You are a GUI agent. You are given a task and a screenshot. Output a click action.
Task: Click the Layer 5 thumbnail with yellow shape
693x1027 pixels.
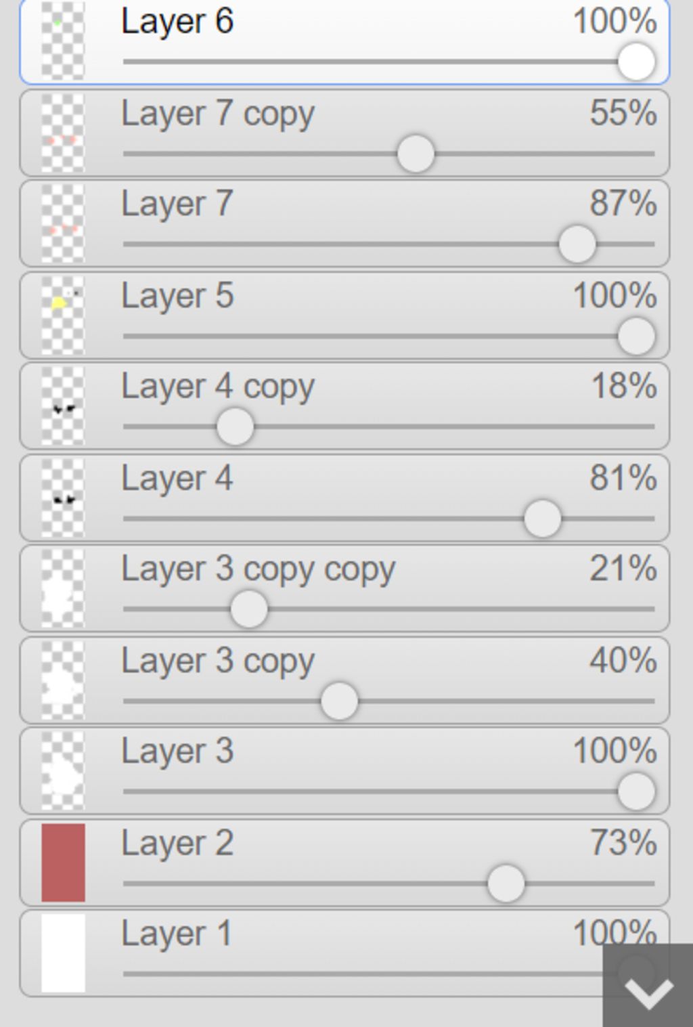[x=63, y=315]
